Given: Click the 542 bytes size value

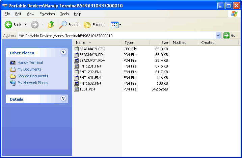Looking at the screenshot, I should click(x=160, y=89).
